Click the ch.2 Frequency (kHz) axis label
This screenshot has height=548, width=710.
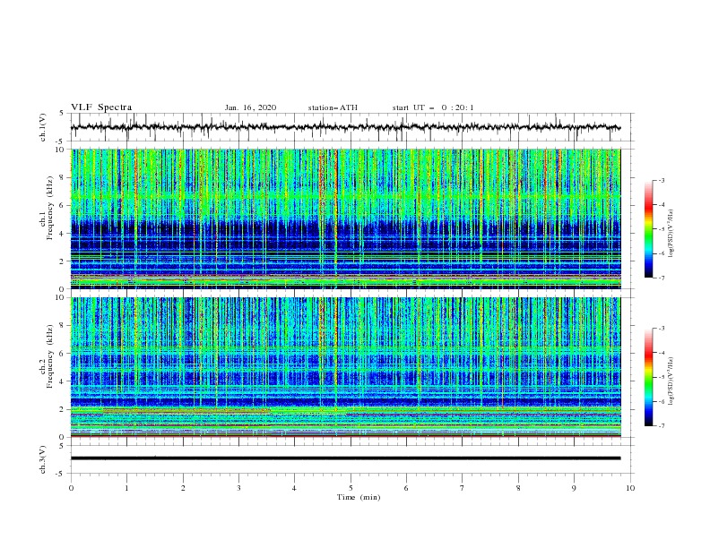[x=47, y=356]
